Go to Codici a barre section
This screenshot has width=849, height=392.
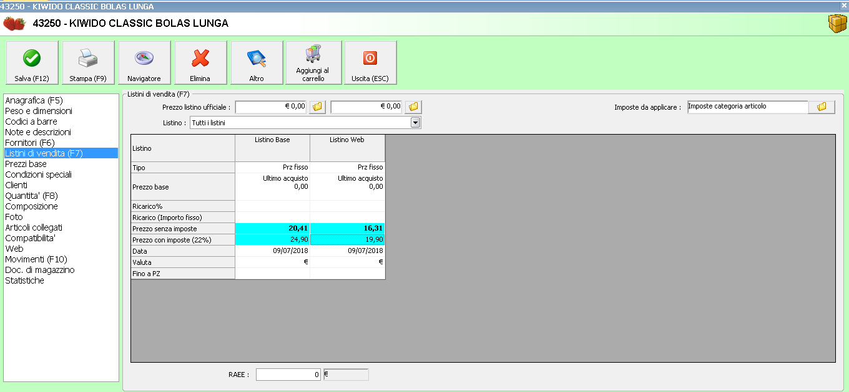[61, 121]
